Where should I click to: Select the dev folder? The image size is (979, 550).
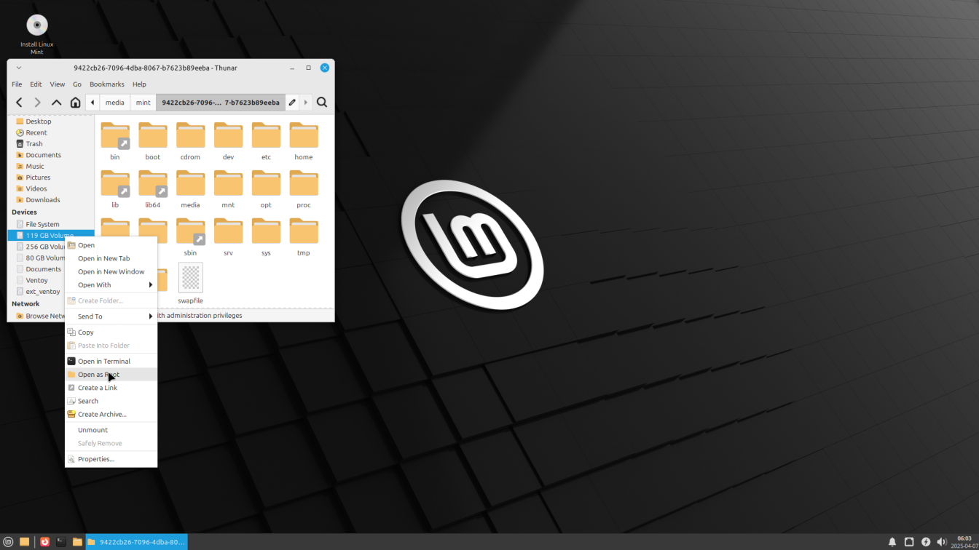(228, 141)
